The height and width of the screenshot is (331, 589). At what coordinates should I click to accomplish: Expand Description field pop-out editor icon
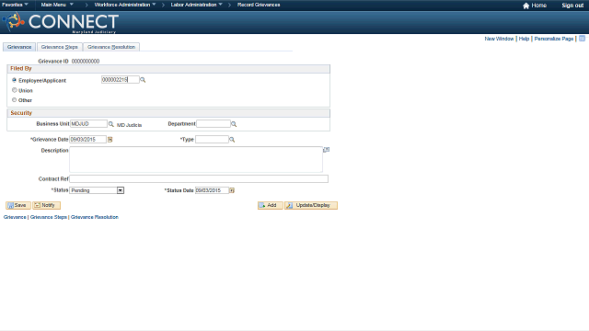coord(327,150)
